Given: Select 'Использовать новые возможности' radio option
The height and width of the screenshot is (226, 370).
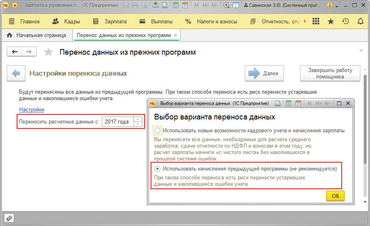Looking at the screenshot, I should (x=158, y=130).
